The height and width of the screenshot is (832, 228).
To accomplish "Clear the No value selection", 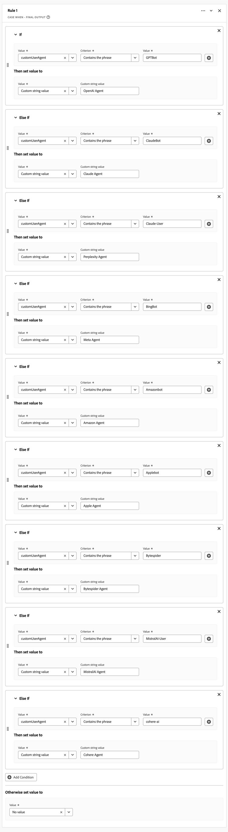I will (61, 812).
